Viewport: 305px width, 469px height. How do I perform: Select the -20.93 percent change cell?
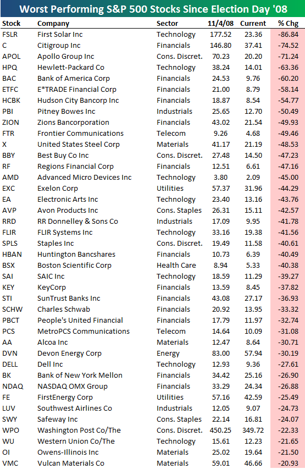click(288, 464)
